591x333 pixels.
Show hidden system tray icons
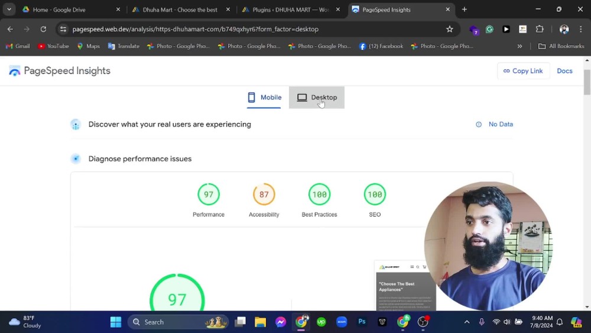coord(467,322)
